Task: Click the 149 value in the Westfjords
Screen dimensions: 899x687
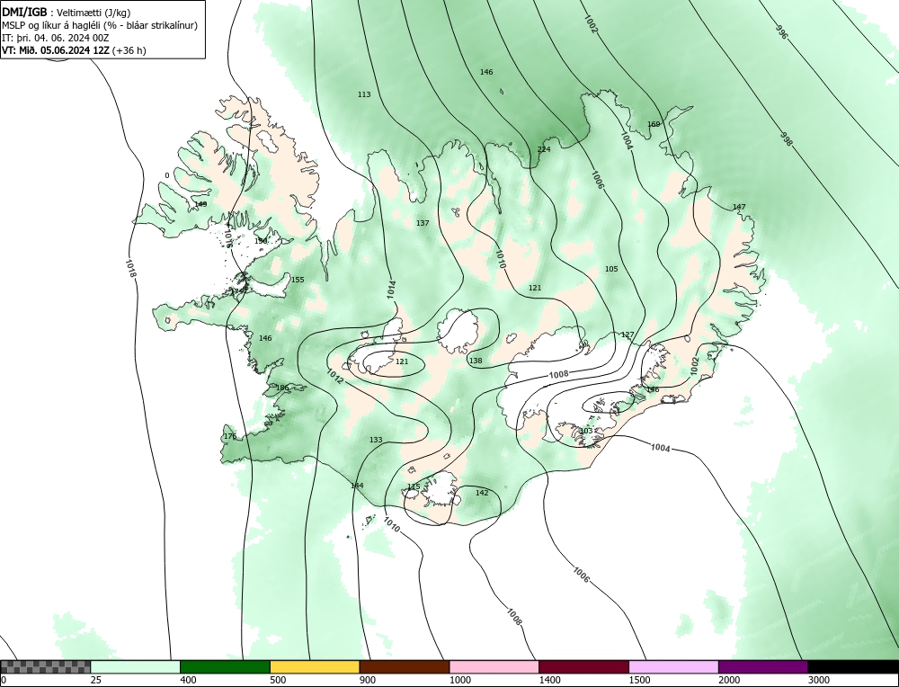Action: pyautogui.click(x=200, y=204)
